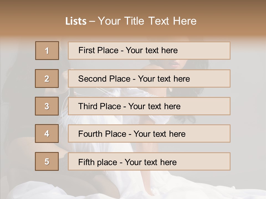
Task: Select the "Your Title Text Here" title text
Action: pyautogui.click(x=147, y=21)
